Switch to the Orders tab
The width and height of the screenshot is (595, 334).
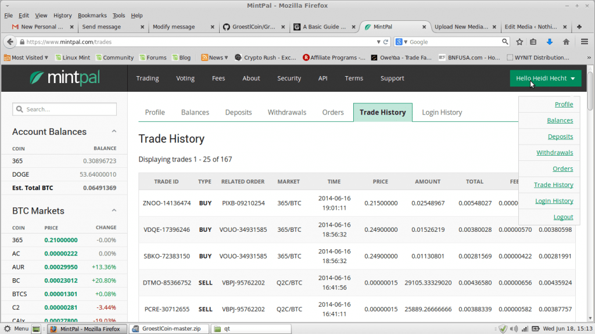333,112
